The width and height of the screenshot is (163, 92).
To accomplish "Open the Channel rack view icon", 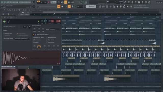I will tap(107, 7).
